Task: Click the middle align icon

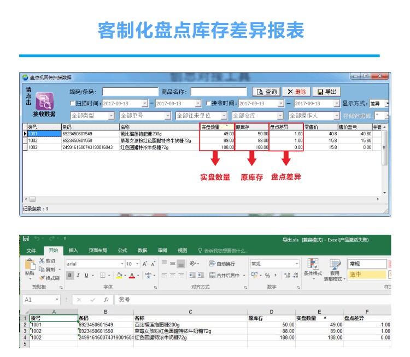Action: click(x=173, y=264)
